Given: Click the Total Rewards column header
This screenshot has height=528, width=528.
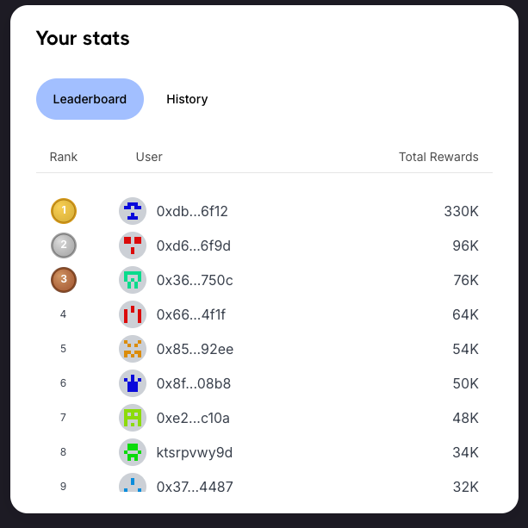Looking at the screenshot, I should 438,157.
